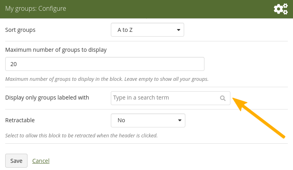
Task: Click the Cancel link
Action: coord(41,161)
